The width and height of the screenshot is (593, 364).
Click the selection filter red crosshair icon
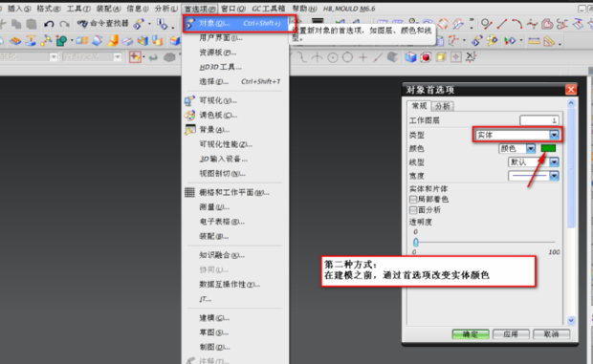coord(135,57)
